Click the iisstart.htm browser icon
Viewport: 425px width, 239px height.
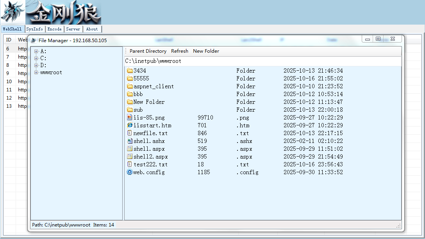[x=130, y=125]
